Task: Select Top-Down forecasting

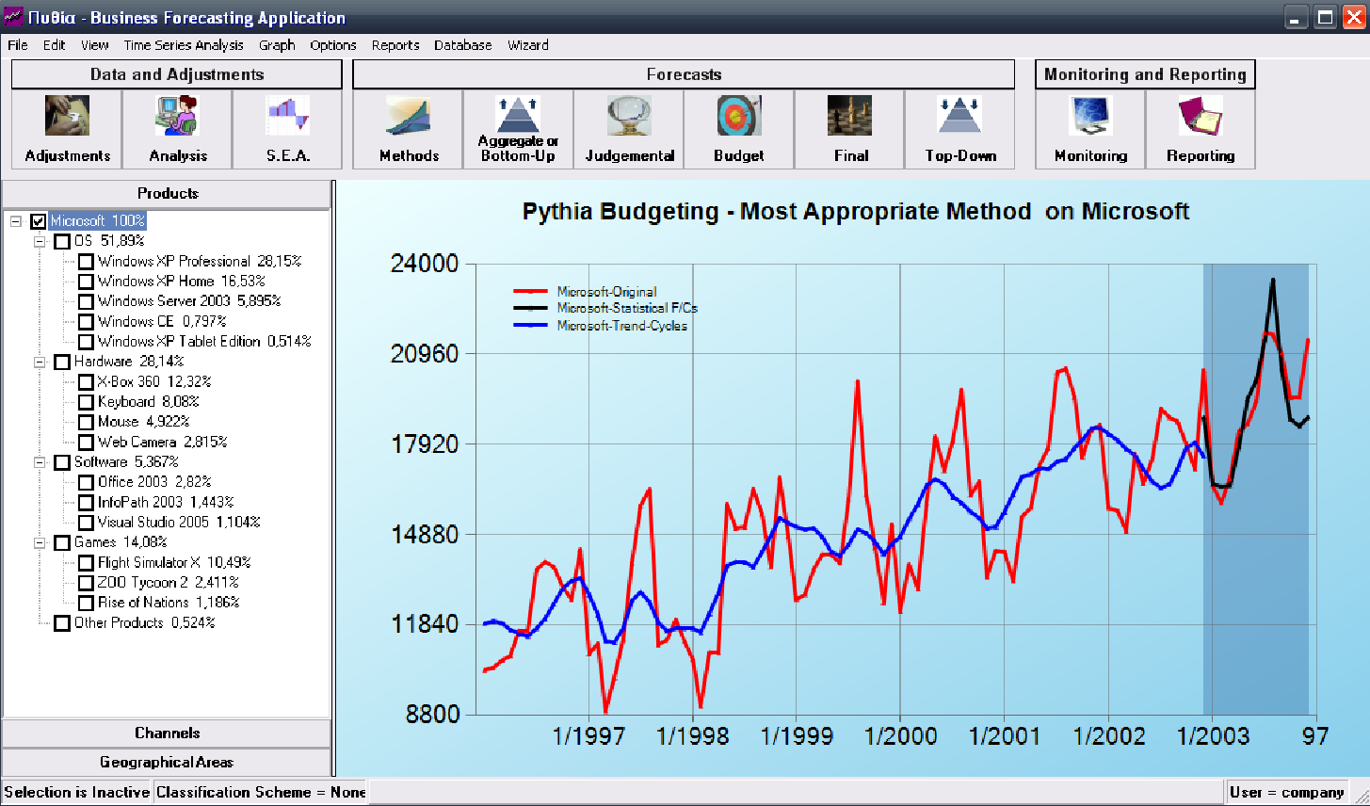Action: (959, 129)
